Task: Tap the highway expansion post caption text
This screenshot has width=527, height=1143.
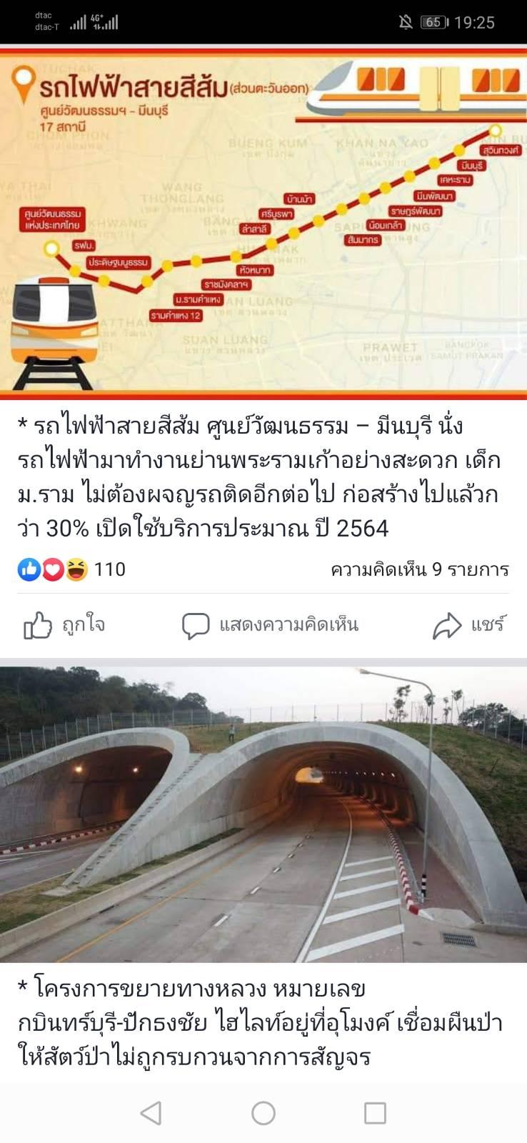Action: click(261, 1023)
